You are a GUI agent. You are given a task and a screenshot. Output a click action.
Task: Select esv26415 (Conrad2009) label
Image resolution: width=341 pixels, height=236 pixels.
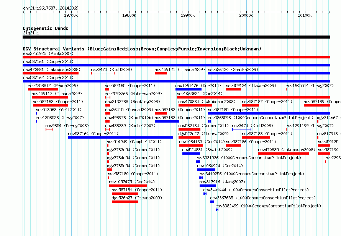click(x=129, y=110)
